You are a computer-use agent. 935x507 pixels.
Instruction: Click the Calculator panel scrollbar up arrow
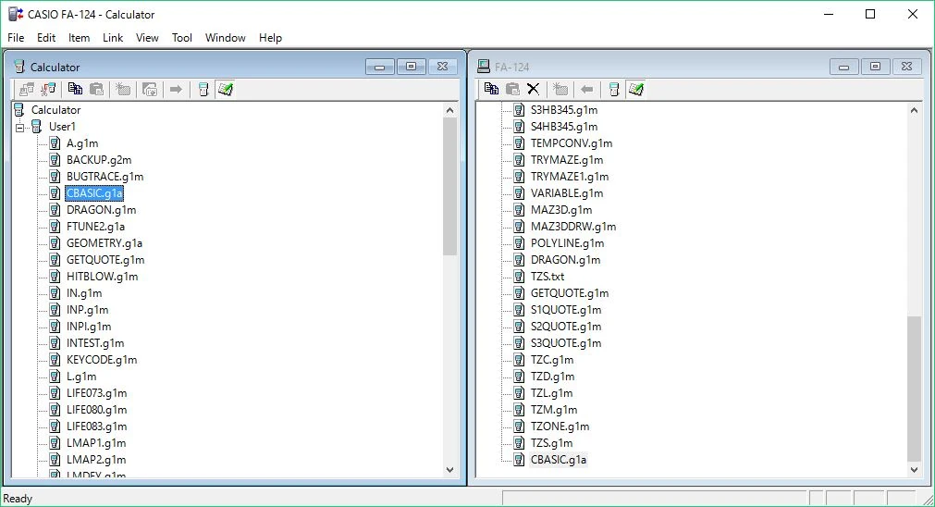click(450, 110)
